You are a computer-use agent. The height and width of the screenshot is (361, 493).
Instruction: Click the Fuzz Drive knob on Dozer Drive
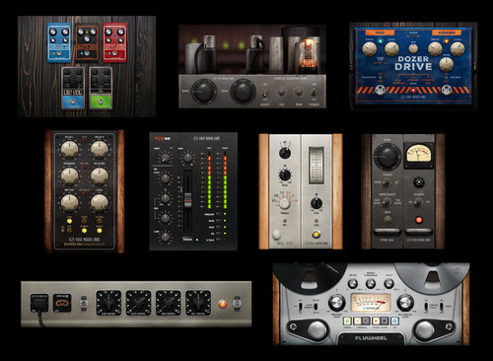click(369, 49)
